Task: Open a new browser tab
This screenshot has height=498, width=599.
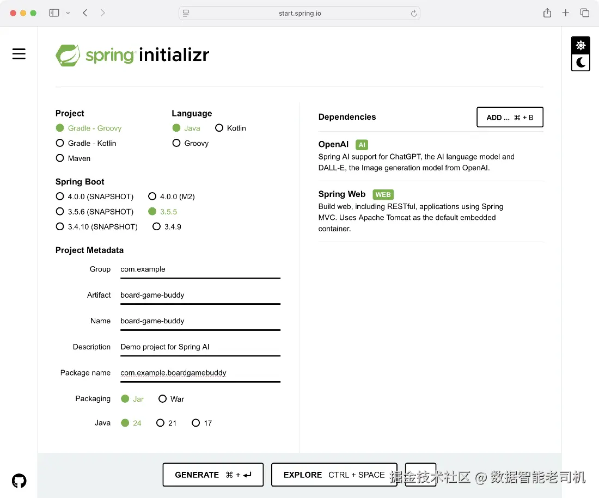Action: click(565, 13)
